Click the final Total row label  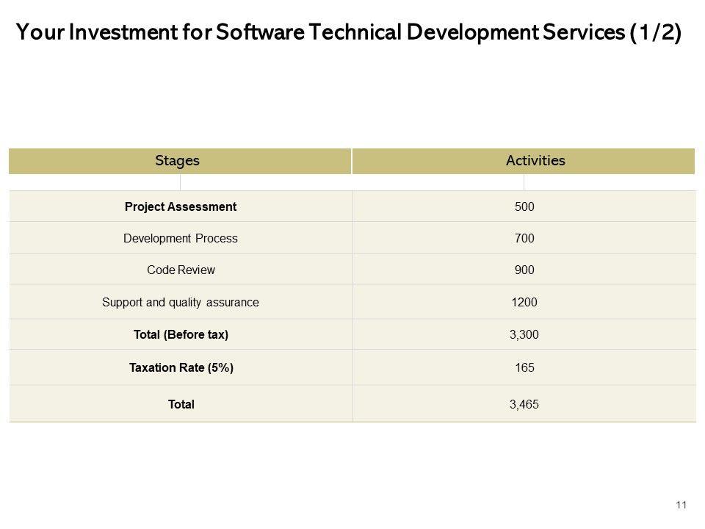(x=181, y=404)
